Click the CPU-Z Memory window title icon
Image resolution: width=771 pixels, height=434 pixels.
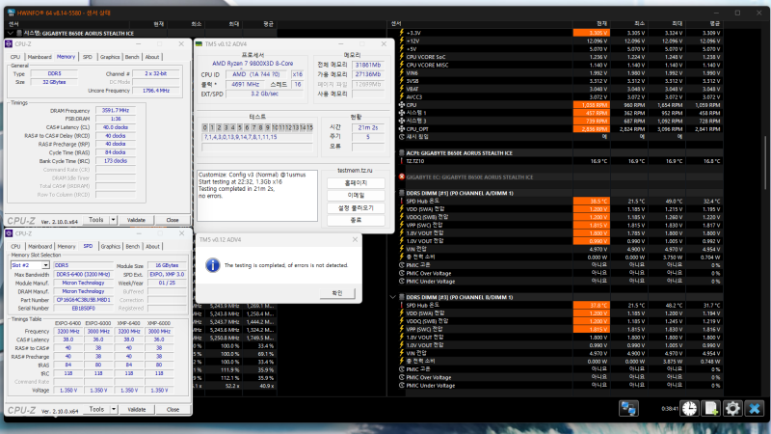[x=9, y=43]
